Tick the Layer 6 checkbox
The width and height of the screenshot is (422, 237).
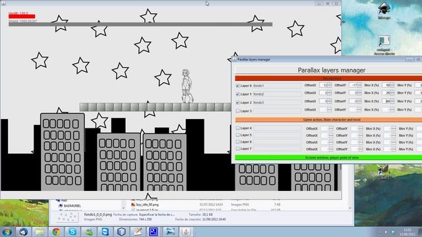click(x=237, y=142)
